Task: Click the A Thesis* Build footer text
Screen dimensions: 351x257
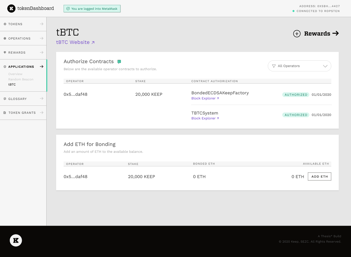Action: (x=329, y=236)
